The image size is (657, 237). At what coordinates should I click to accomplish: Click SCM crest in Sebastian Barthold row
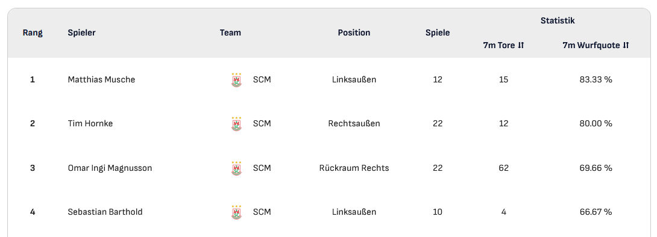point(236,212)
